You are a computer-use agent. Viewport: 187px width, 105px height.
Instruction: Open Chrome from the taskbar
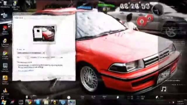pos(29,102)
